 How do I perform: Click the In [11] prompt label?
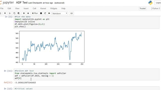click(8, 71)
